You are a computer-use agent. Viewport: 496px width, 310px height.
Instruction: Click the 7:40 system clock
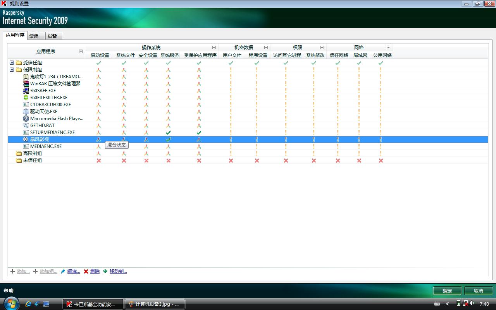(x=484, y=304)
